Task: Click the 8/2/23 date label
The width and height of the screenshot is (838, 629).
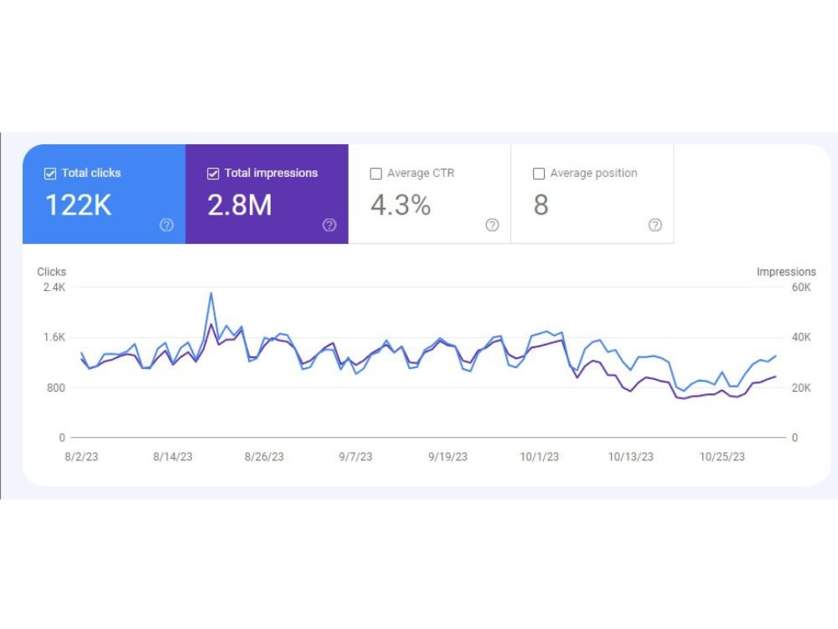Action: point(81,457)
